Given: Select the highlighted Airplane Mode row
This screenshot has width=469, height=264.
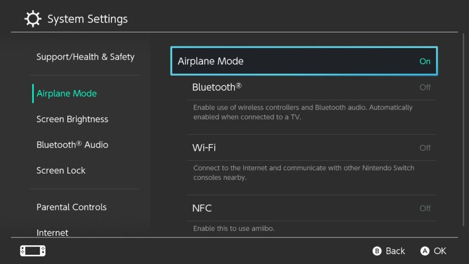Looking at the screenshot, I should pos(304,61).
